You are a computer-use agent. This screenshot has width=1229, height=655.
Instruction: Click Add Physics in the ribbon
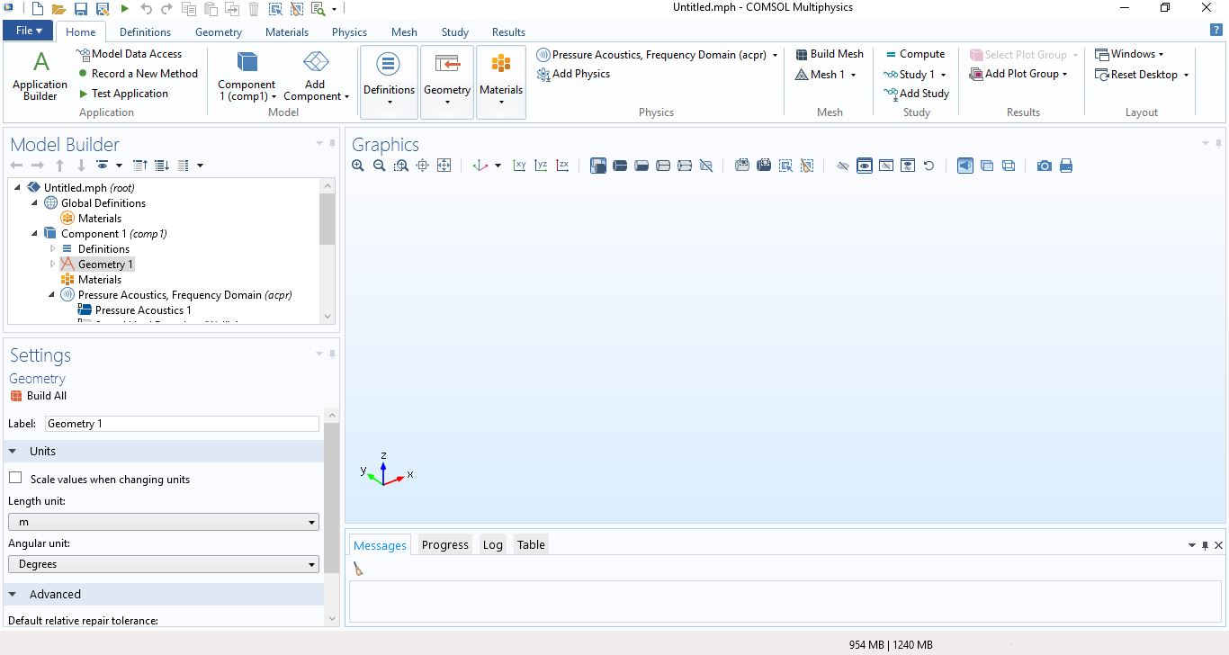coord(573,74)
